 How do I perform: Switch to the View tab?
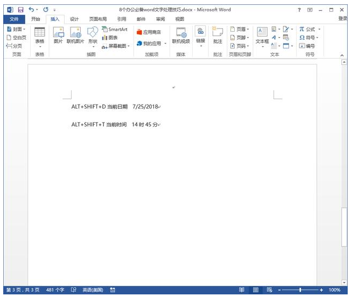point(180,19)
